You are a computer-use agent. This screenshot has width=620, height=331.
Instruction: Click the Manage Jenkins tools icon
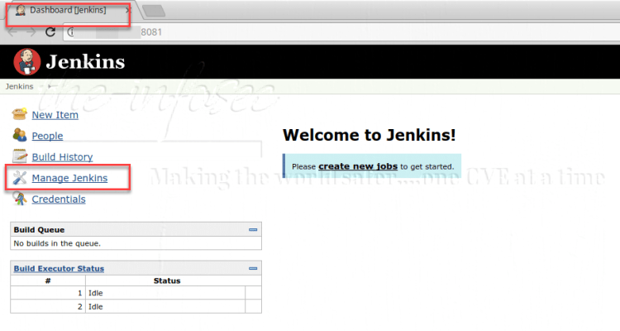tap(20, 178)
